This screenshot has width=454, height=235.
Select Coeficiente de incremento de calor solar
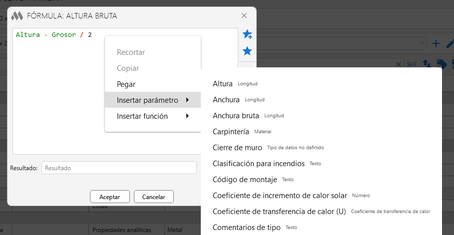[279, 196]
